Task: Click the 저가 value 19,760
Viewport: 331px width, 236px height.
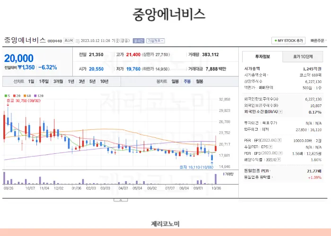Action: (x=133, y=69)
